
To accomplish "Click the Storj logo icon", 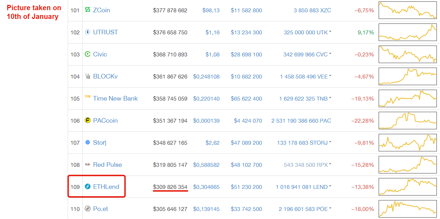I will [88, 143].
